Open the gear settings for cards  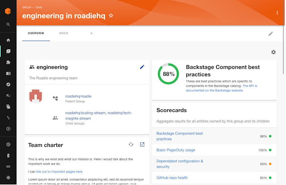point(273,52)
